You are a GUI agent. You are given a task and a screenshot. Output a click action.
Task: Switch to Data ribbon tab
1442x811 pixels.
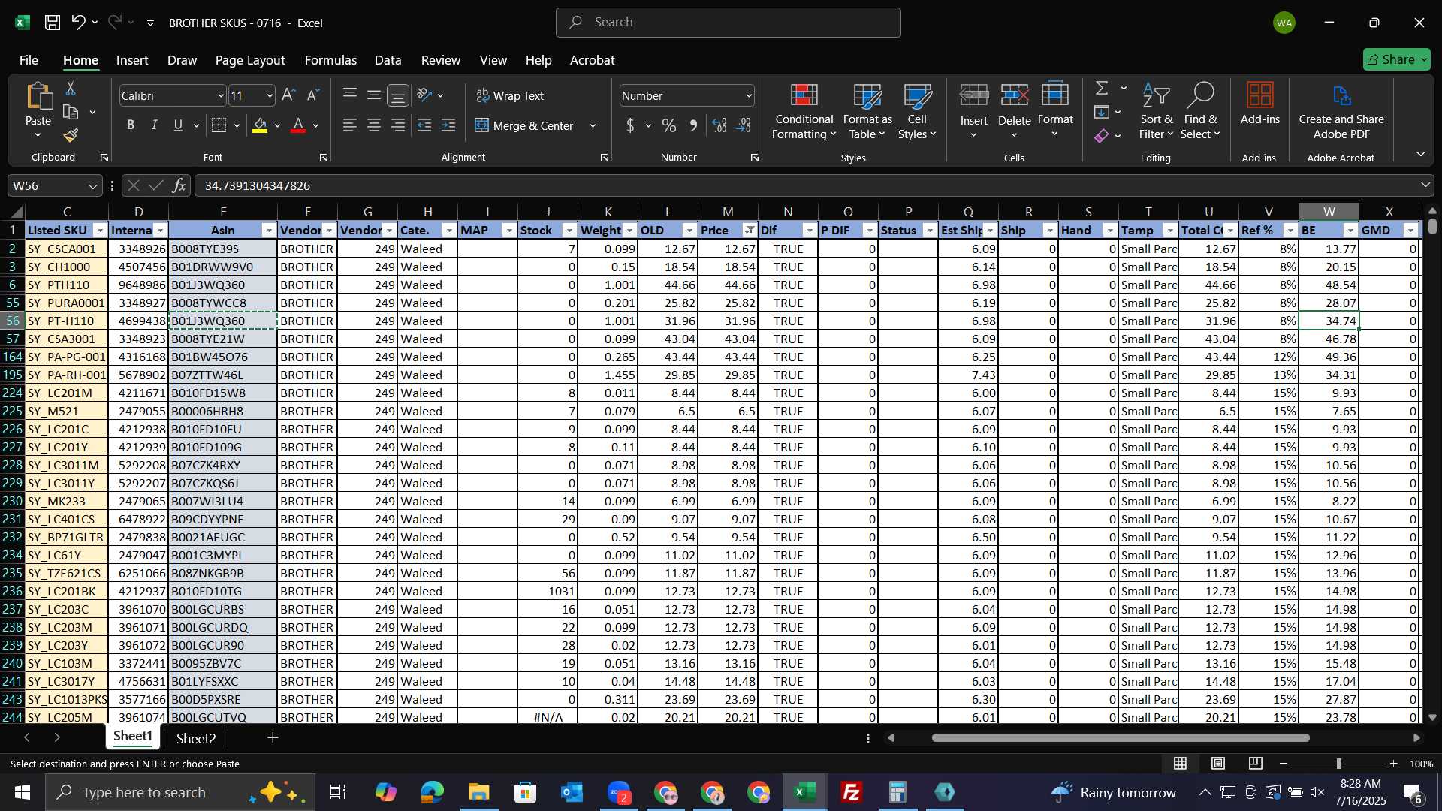pos(388,60)
